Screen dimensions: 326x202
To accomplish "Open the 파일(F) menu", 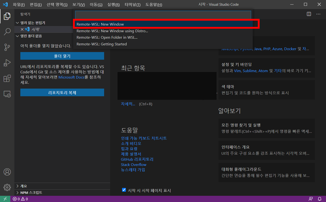I will [19, 4].
